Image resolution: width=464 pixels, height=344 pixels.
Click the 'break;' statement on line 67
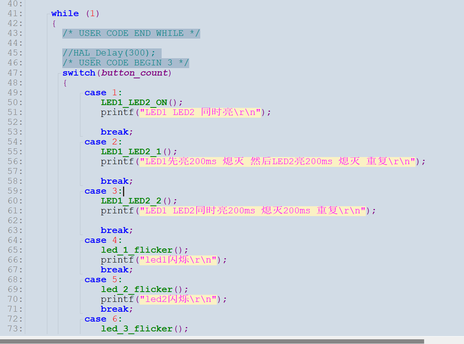117,270
